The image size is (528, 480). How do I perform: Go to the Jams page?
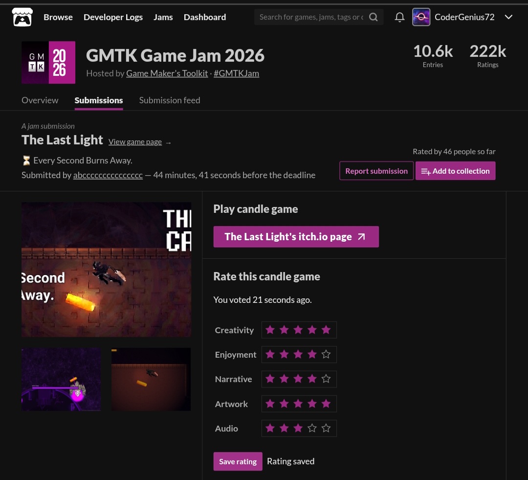163,17
